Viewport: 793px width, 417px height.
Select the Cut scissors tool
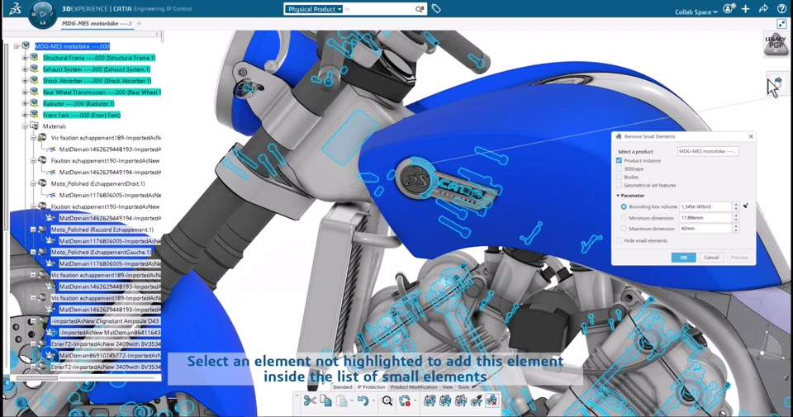tap(310, 400)
